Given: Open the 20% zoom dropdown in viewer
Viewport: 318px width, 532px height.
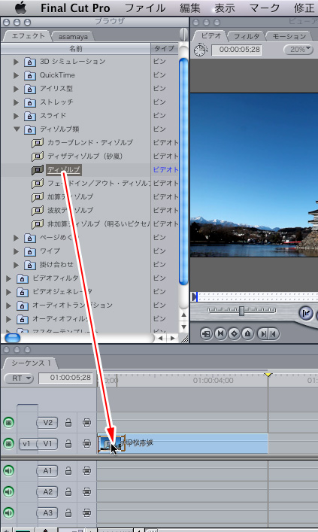Looking at the screenshot, I should [x=298, y=50].
